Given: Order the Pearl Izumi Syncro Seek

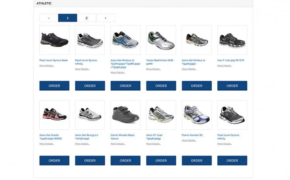Looking at the screenshot, I should tap(55, 86).
